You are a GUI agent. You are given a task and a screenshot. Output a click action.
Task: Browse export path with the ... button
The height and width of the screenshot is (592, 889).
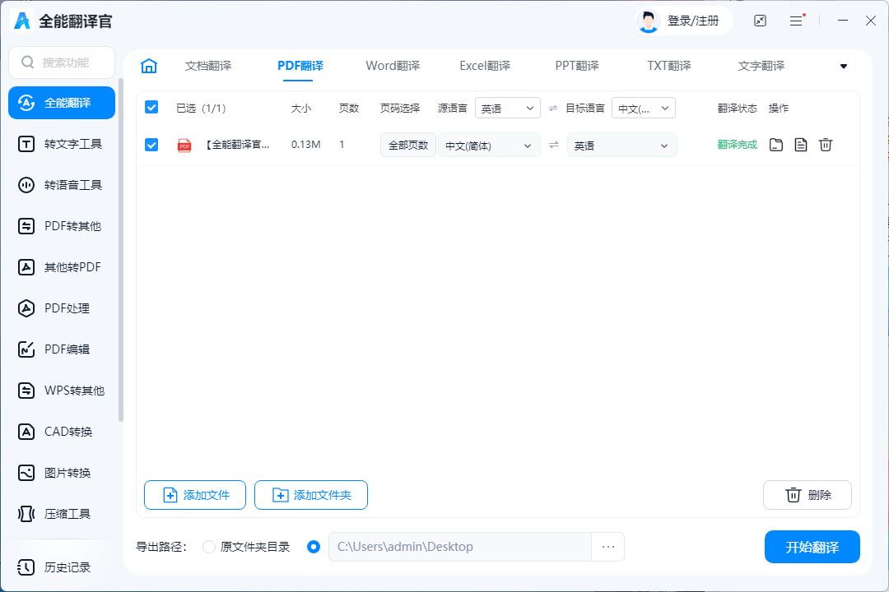tap(607, 547)
